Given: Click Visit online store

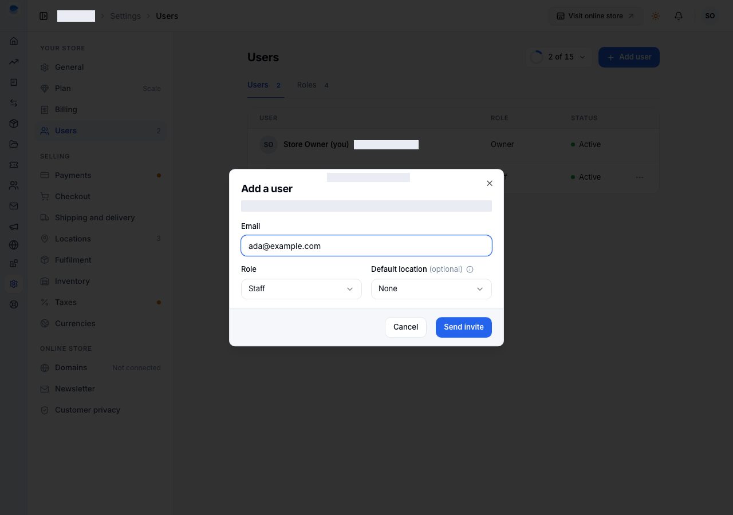Looking at the screenshot, I should pyautogui.click(x=596, y=16).
